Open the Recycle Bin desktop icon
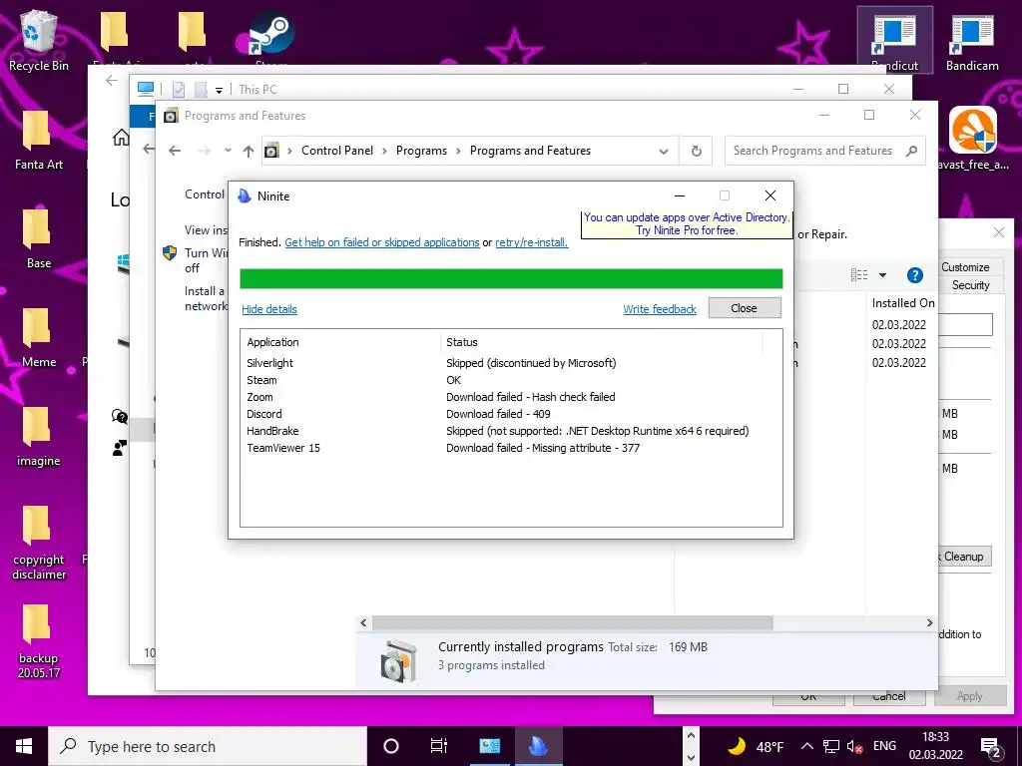The image size is (1022, 766). [x=39, y=39]
